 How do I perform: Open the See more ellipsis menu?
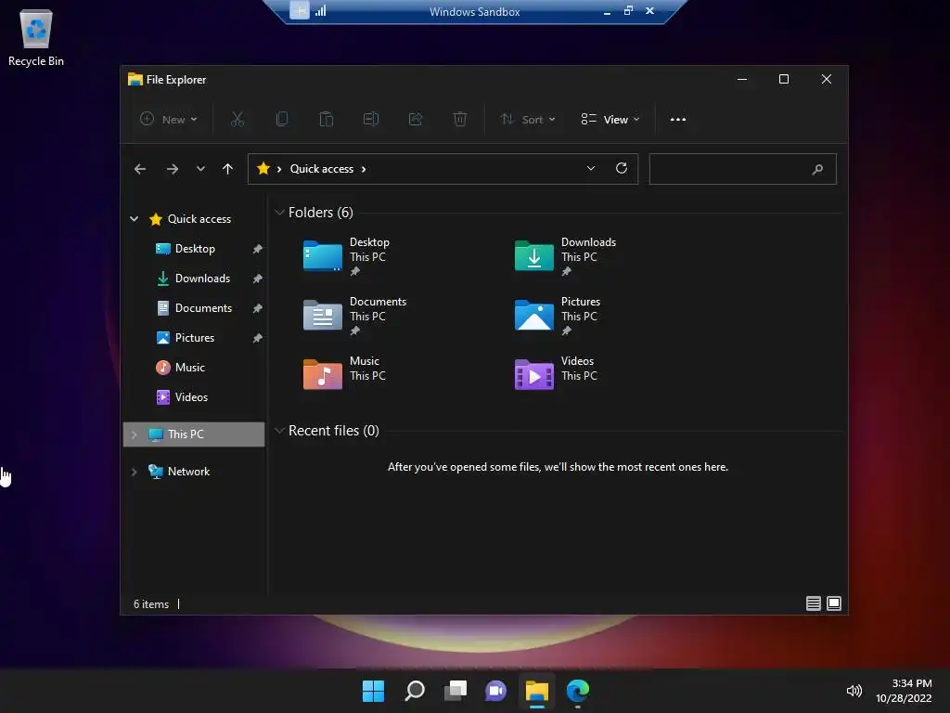pos(678,120)
